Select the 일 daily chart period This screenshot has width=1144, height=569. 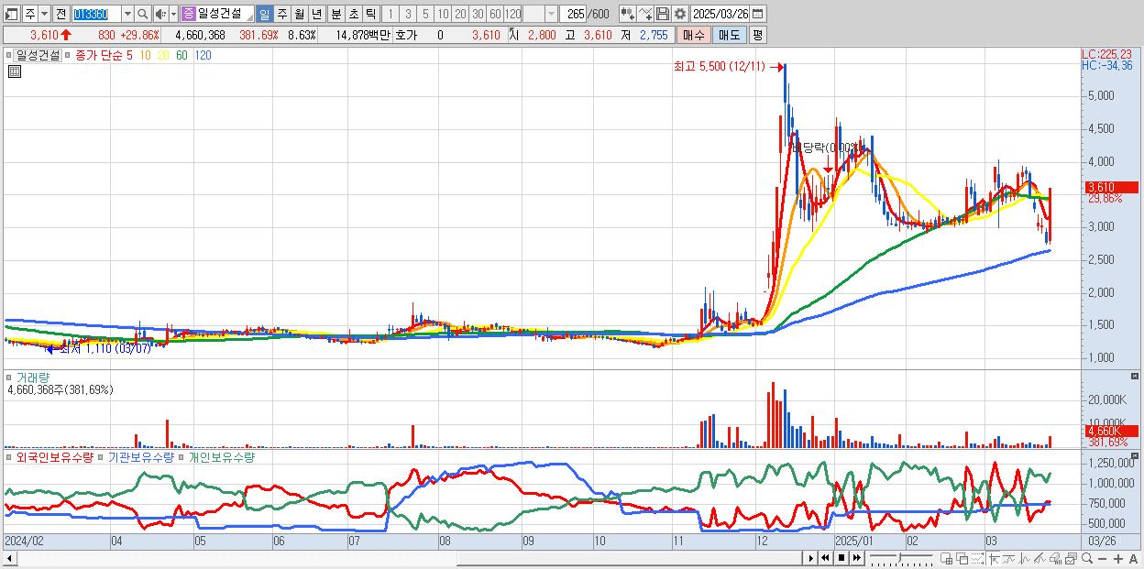click(x=264, y=14)
